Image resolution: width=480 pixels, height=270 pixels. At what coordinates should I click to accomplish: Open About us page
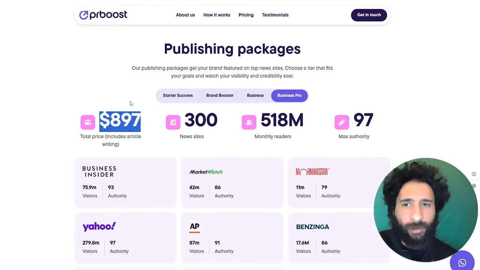[185, 15]
